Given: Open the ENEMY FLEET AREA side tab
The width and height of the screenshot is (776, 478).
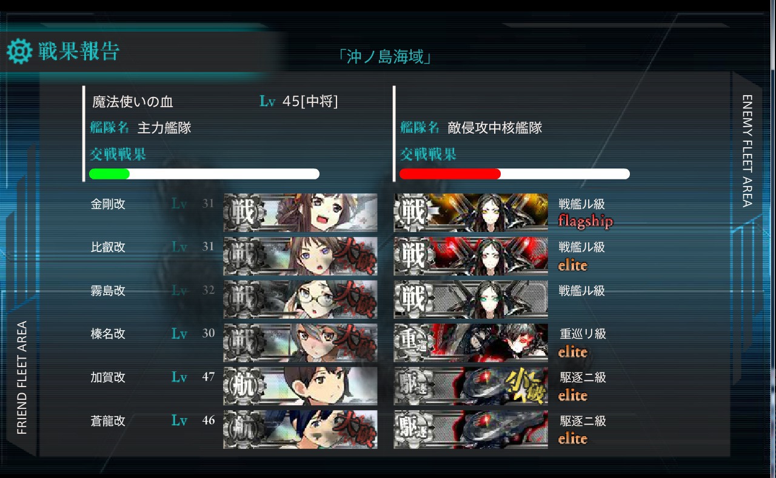Looking at the screenshot, I should (x=747, y=151).
